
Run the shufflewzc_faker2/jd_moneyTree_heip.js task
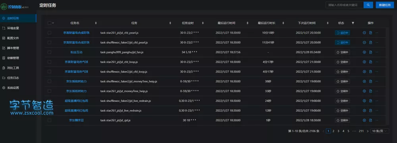[364, 81]
